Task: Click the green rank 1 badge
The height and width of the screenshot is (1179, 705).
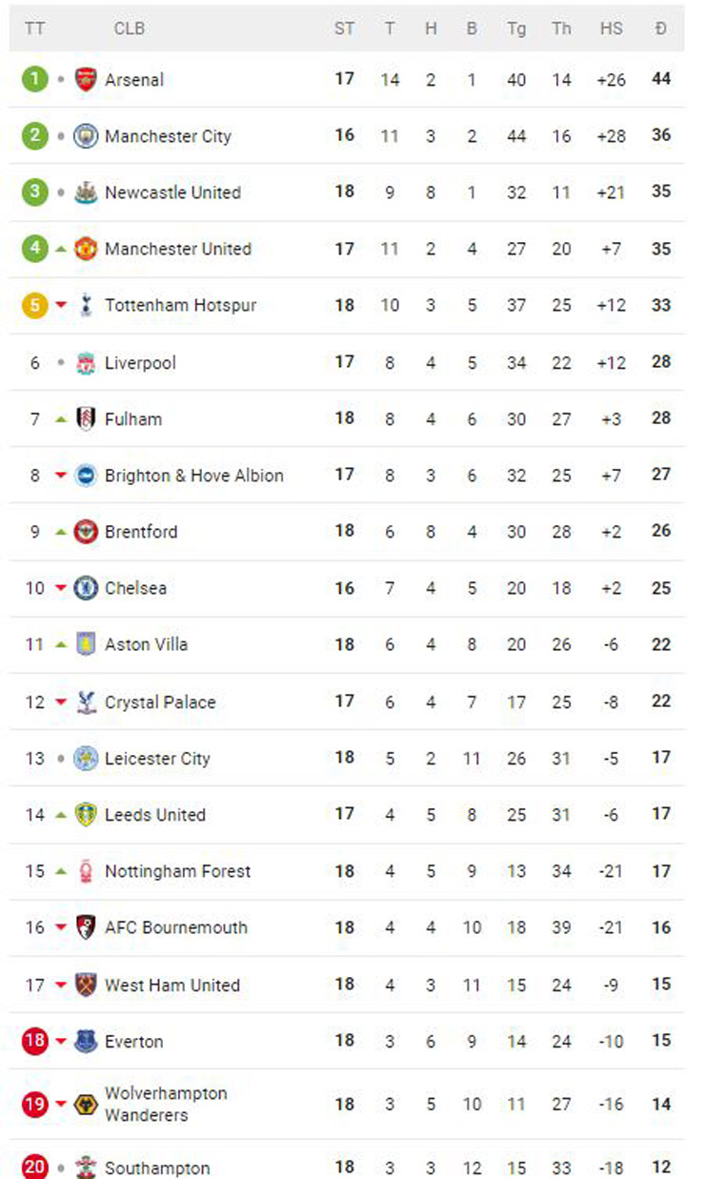Action: [x=34, y=79]
